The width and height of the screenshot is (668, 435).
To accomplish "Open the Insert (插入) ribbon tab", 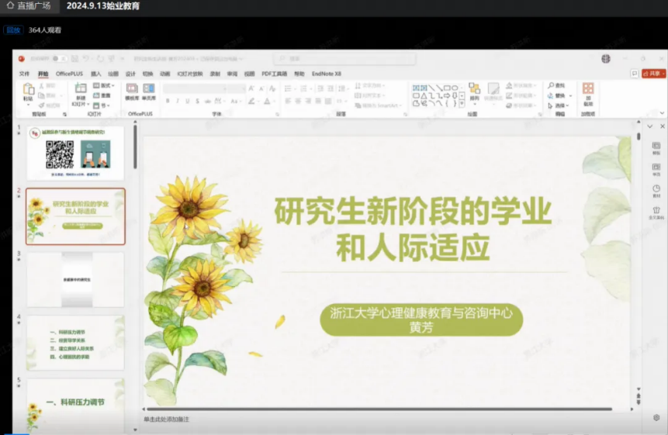I will coord(96,74).
